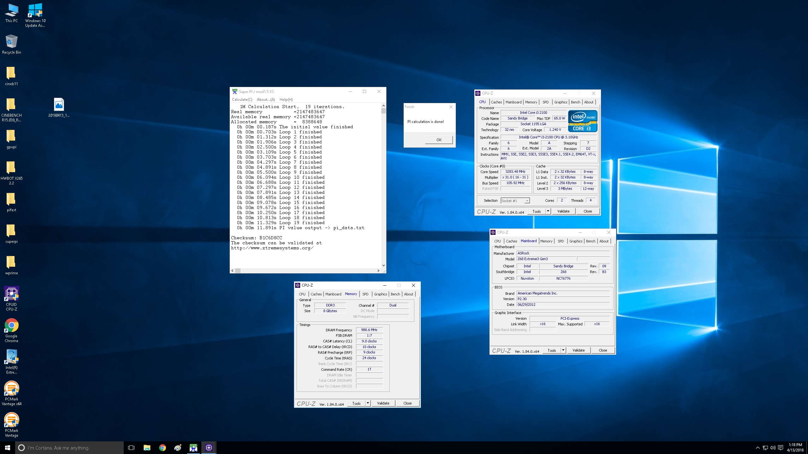Screen dimensions: 808x454
Task: Click Super PI horizontal scrollbar right arrow
Action: coord(378,271)
